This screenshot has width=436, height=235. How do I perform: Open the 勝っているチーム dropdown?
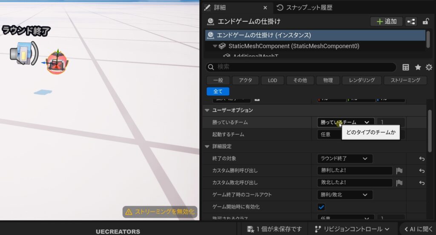point(345,122)
